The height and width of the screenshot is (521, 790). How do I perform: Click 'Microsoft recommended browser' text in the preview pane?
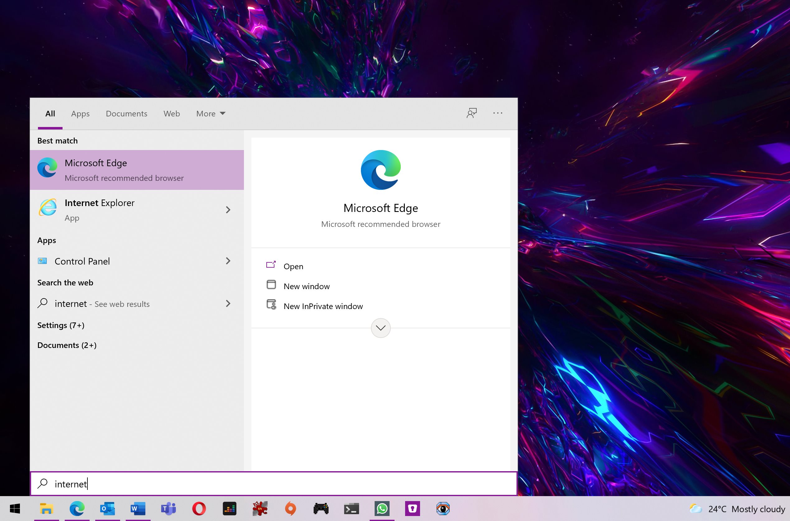(x=381, y=224)
